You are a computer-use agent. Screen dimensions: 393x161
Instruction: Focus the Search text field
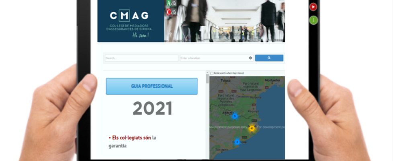[141, 58]
